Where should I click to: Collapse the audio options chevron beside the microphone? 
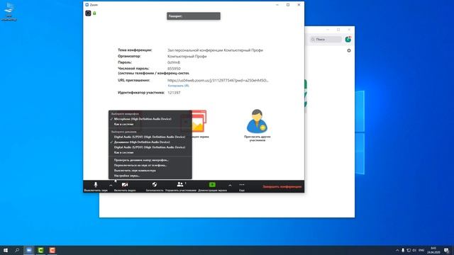coord(111,186)
